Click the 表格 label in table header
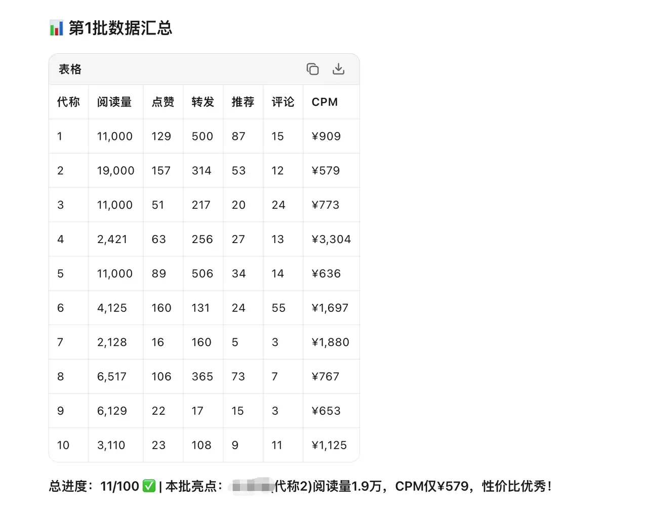The height and width of the screenshot is (512, 648). [x=70, y=69]
